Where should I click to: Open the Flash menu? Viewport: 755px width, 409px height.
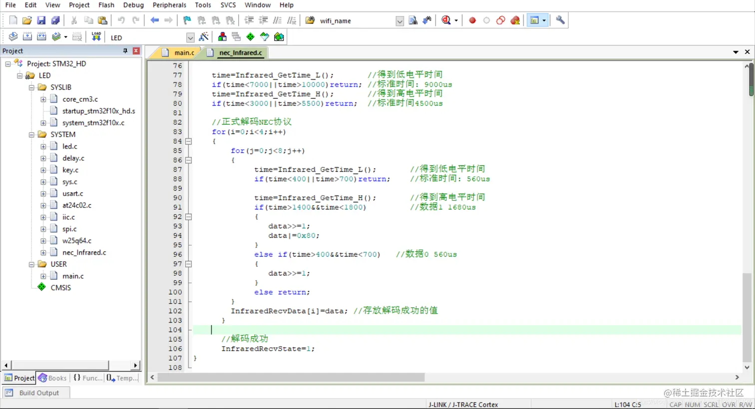click(x=106, y=5)
